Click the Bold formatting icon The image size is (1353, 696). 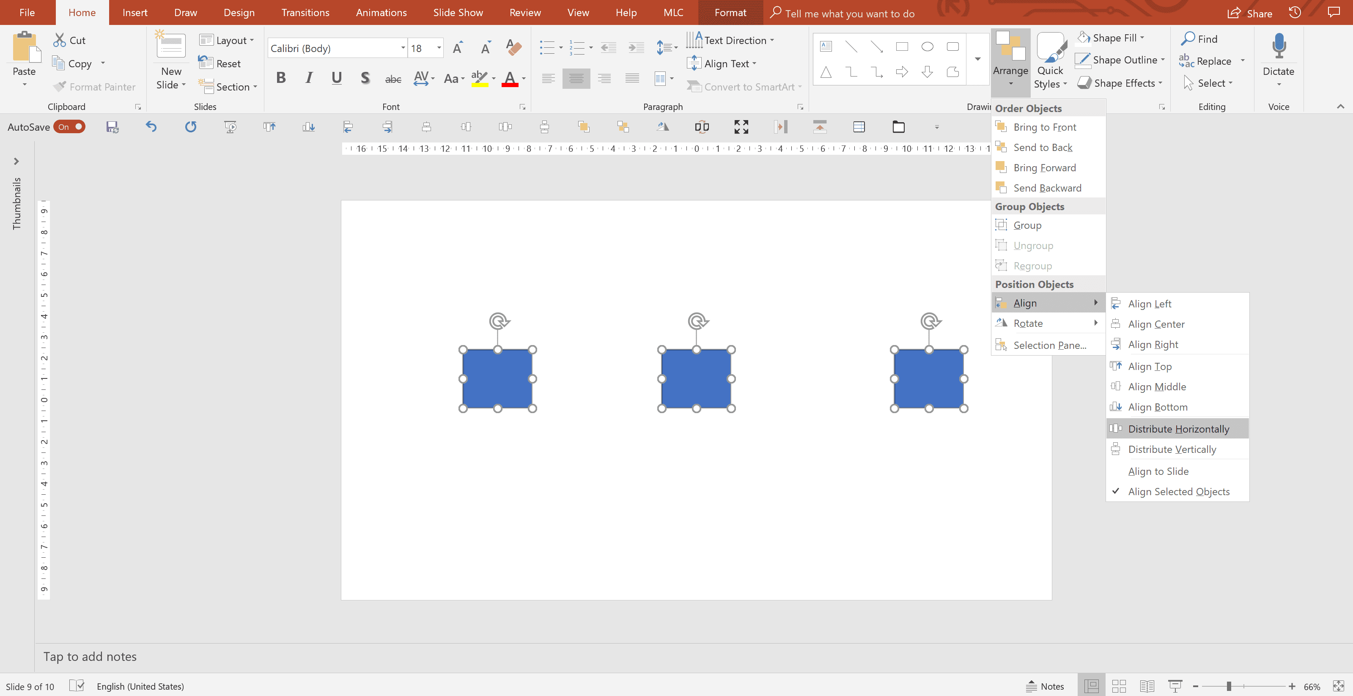[281, 78]
